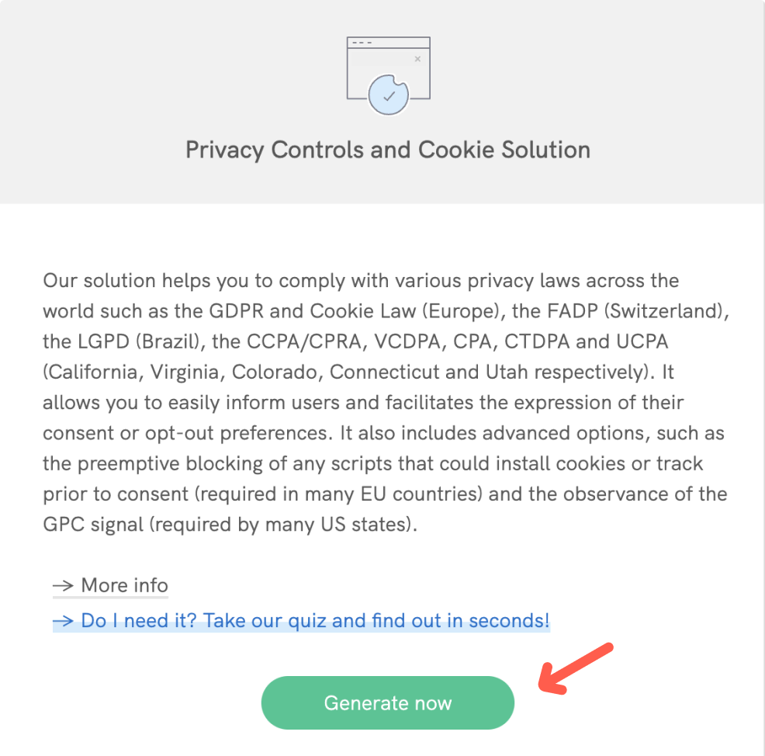Open the More info link
Viewport: 765px width, 756px height.
coord(124,585)
